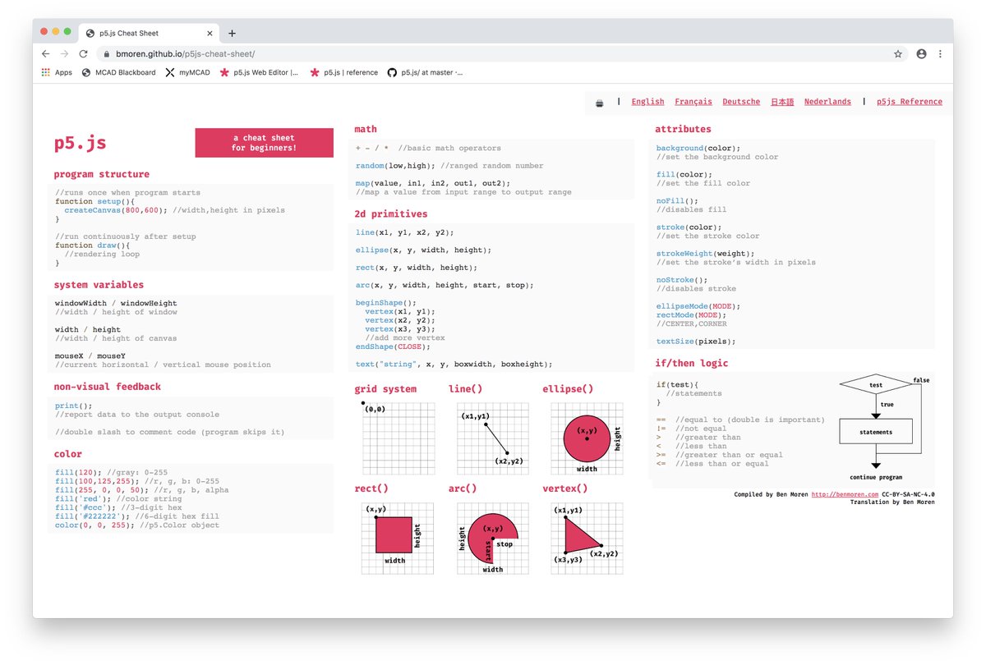Screen dimensions: 986x665
Task: Click 'background(color);' code line
Action: [698, 149]
